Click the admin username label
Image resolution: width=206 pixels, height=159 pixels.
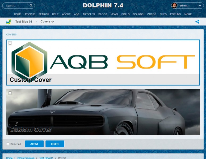183,6
